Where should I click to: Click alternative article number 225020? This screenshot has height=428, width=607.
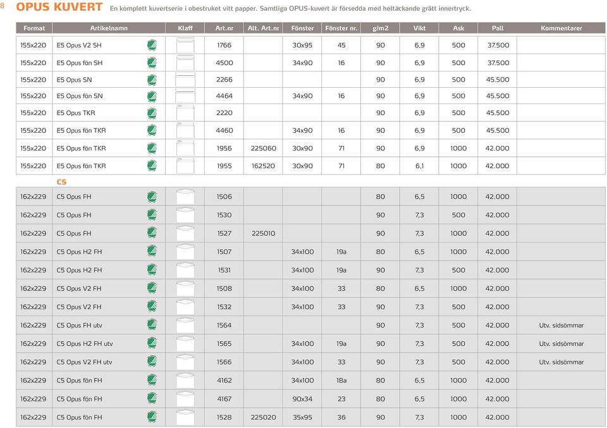pyautogui.click(x=263, y=417)
